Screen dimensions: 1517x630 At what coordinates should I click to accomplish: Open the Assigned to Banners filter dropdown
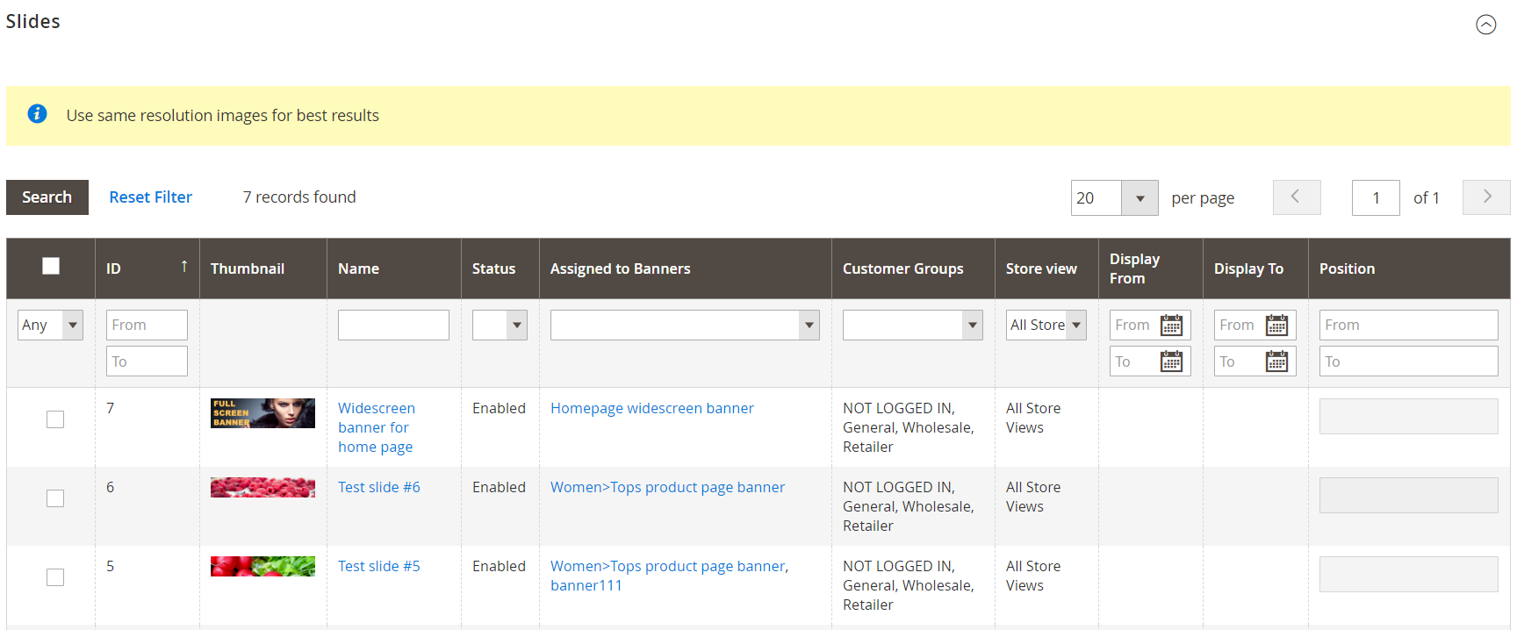685,325
